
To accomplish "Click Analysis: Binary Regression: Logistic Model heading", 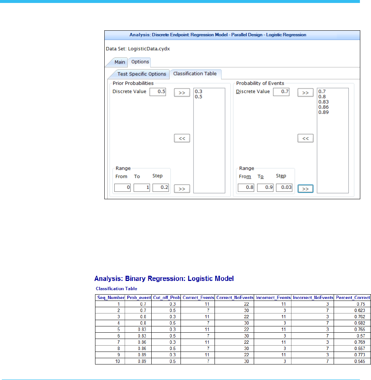I will point(164,278).
